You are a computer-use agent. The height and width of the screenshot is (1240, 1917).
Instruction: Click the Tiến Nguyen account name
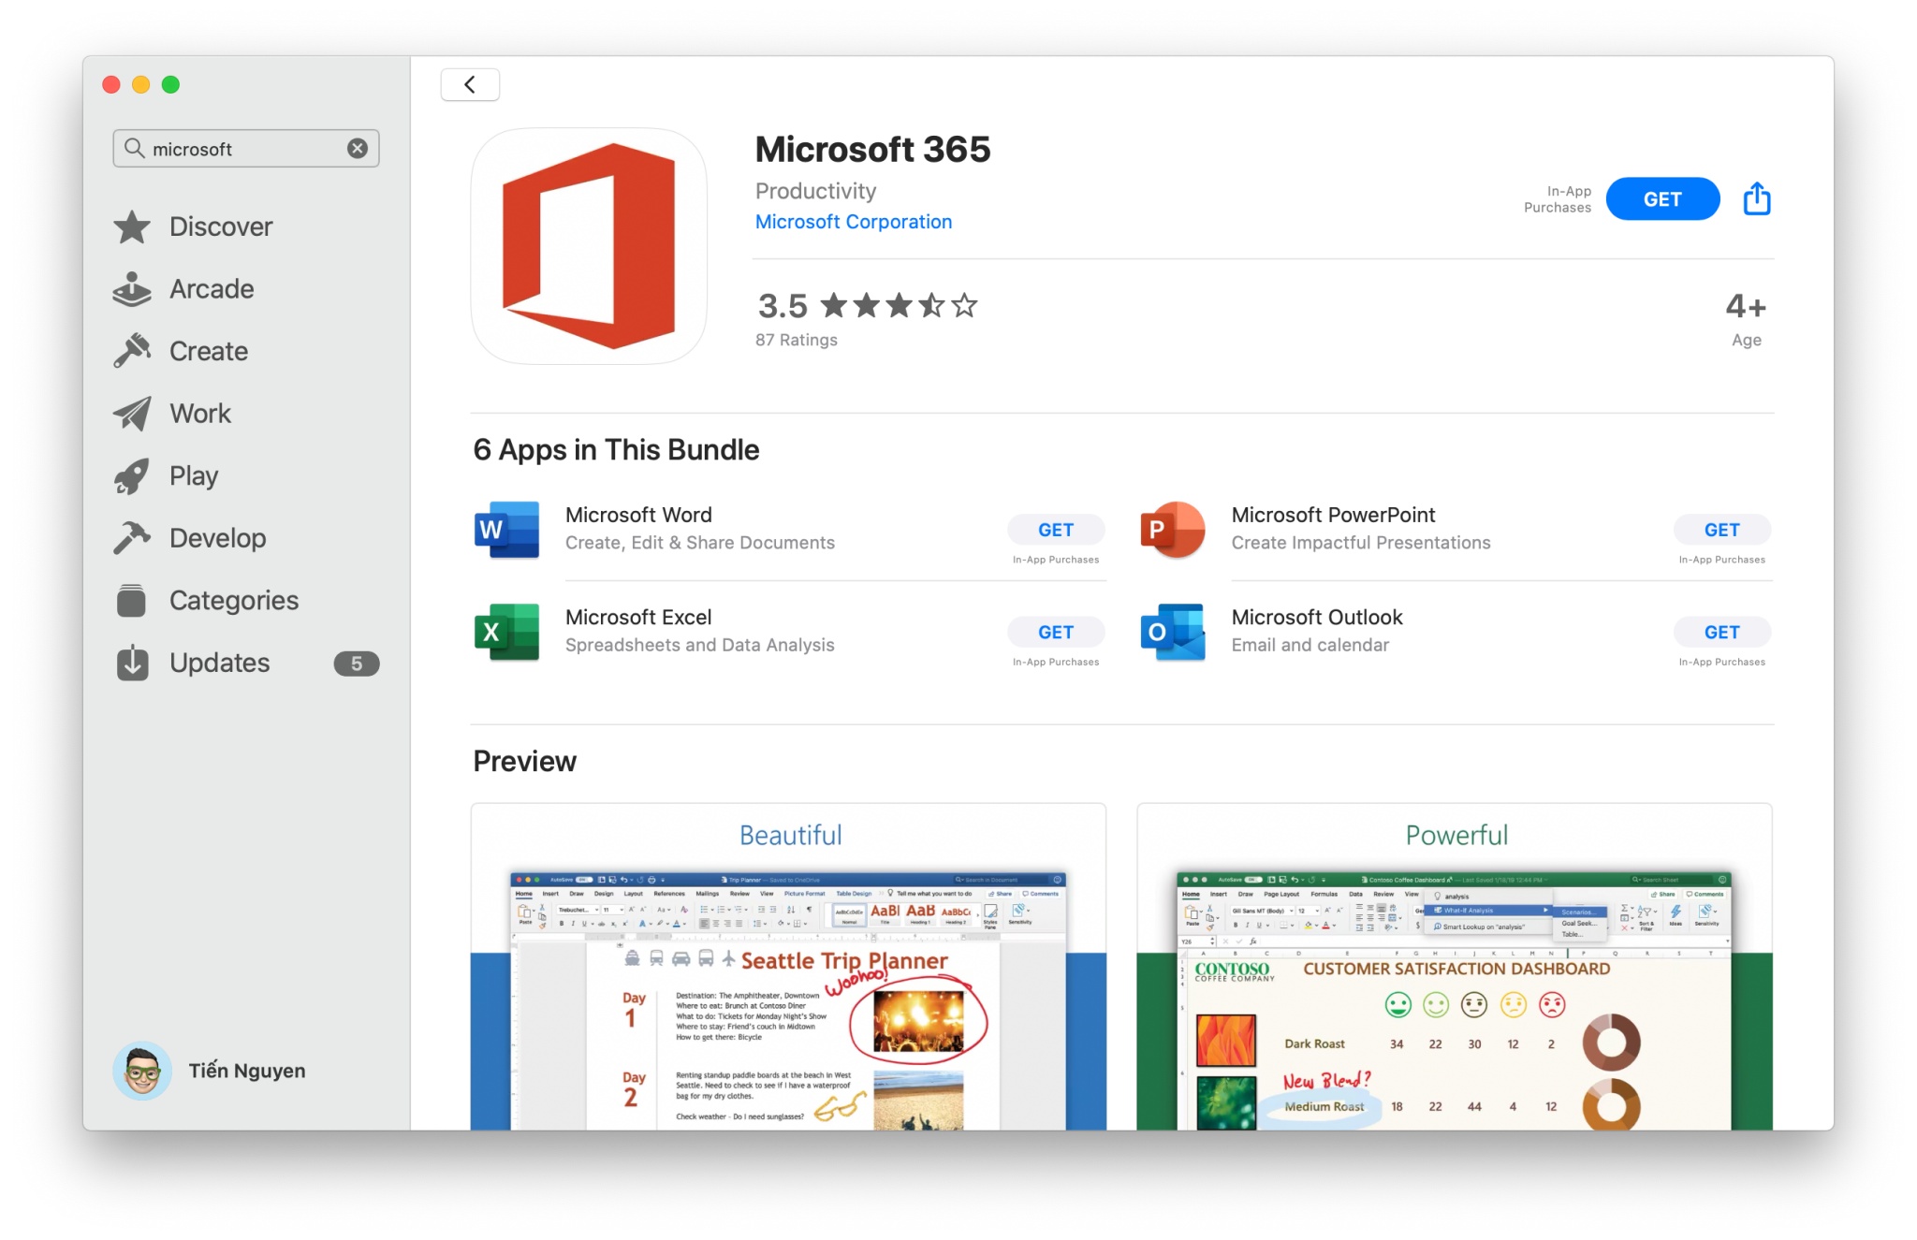click(247, 1071)
